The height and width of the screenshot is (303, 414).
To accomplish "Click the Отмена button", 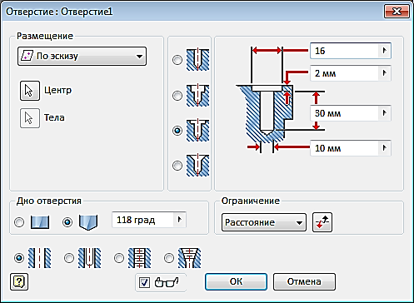I will [304, 281].
